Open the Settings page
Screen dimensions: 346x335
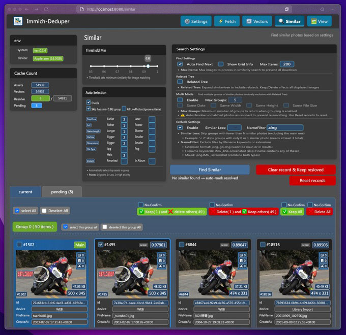[196, 21]
